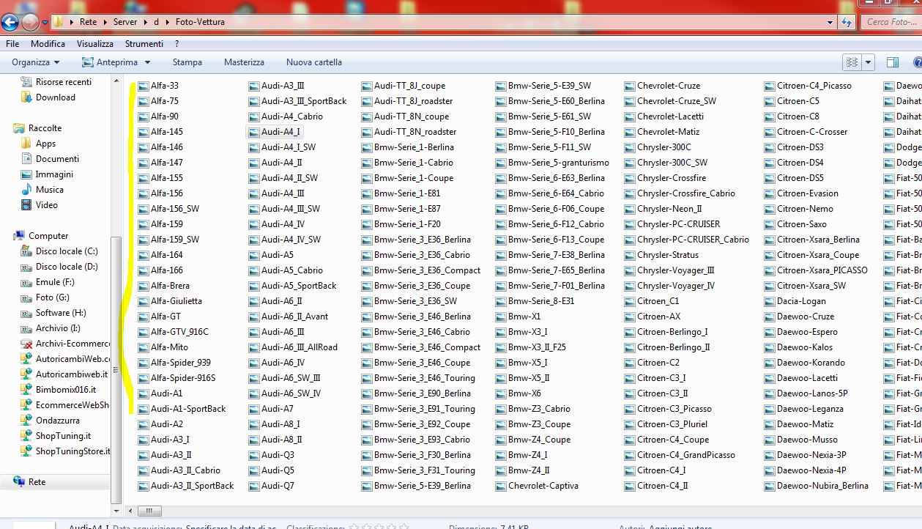922x529 pixels.
Task: Click the horizontal scrollbar thumb of file list
Action: pos(149,511)
